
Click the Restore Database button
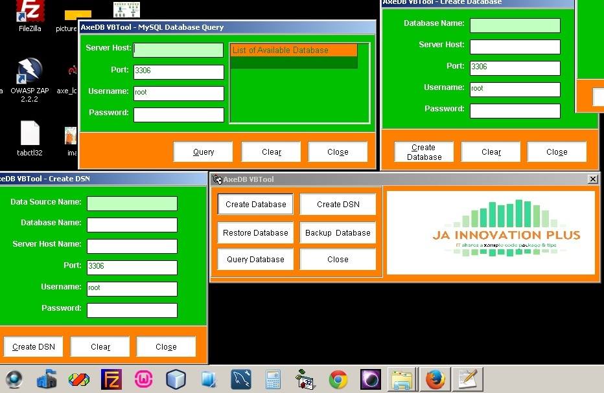point(255,232)
